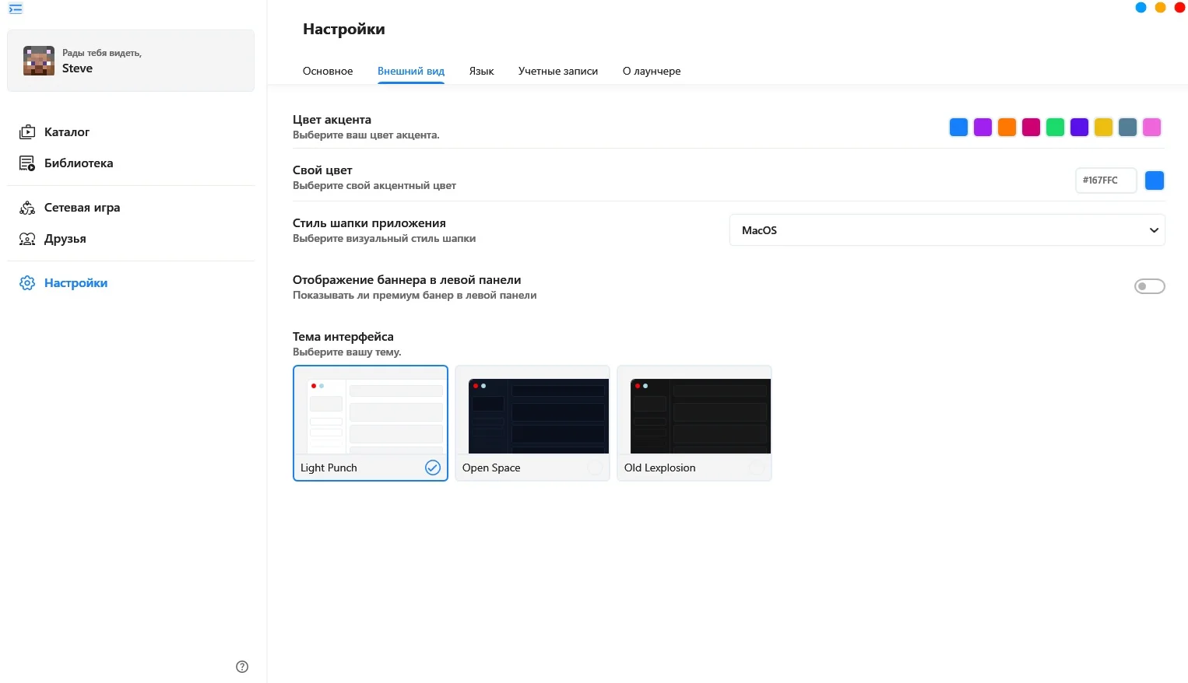Screen dimensions: 1188x683
Task: Select the Old Lexplosion theme radio circle
Action: click(756, 468)
